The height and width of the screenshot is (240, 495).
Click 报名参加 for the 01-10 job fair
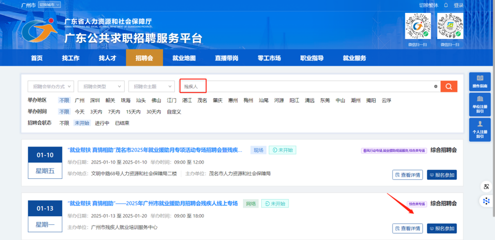[x=442, y=175]
